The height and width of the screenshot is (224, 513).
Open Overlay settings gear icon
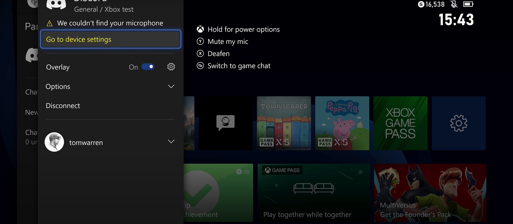(x=171, y=67)
